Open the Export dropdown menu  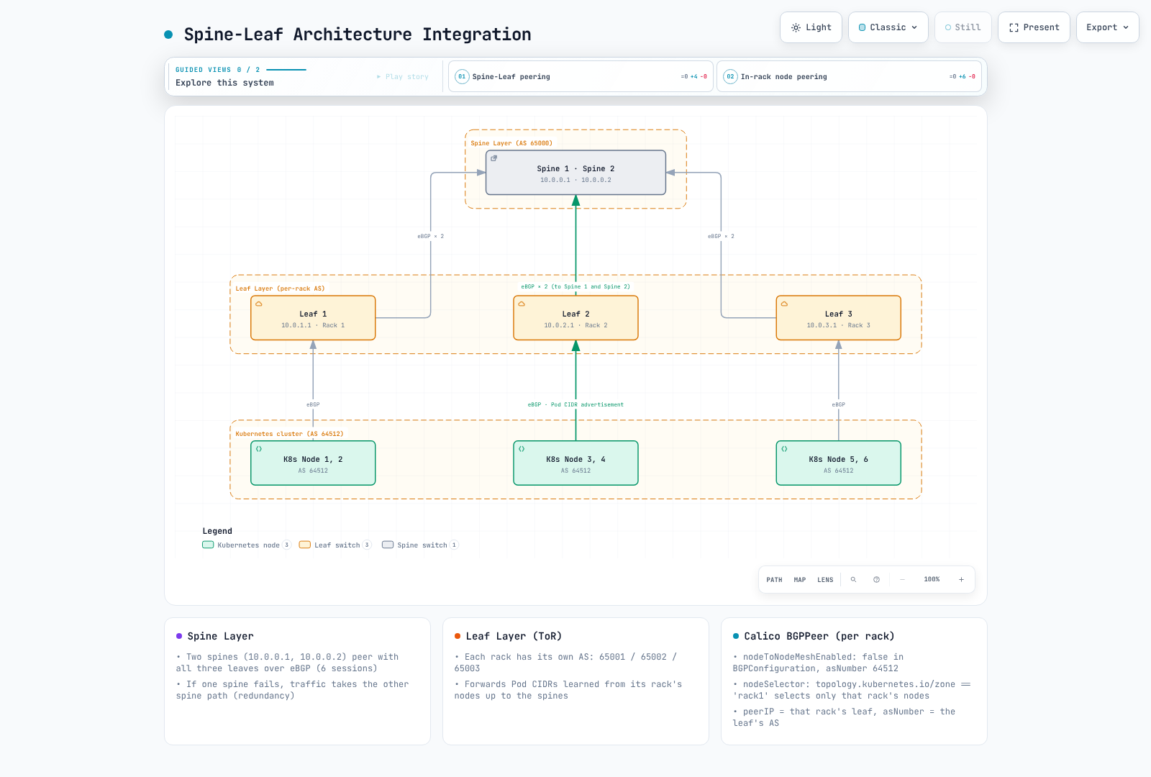click(1107, 27)
